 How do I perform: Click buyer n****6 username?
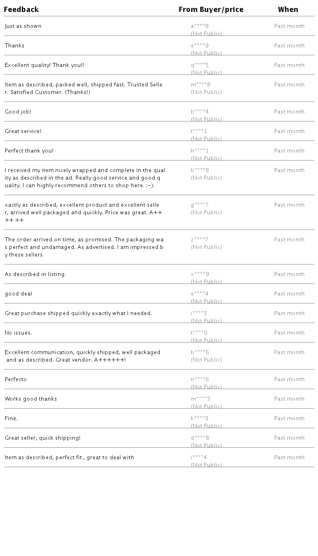200,380
